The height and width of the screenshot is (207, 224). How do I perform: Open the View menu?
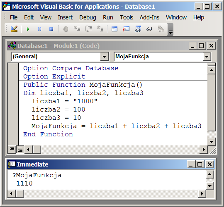46,17
